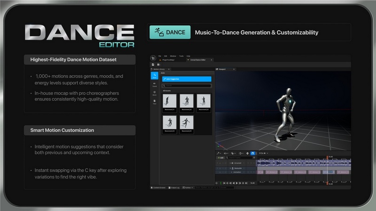Screen dimensions: 376x211
Task: Click the Unreal Engine logo icon
Action: 153,57
